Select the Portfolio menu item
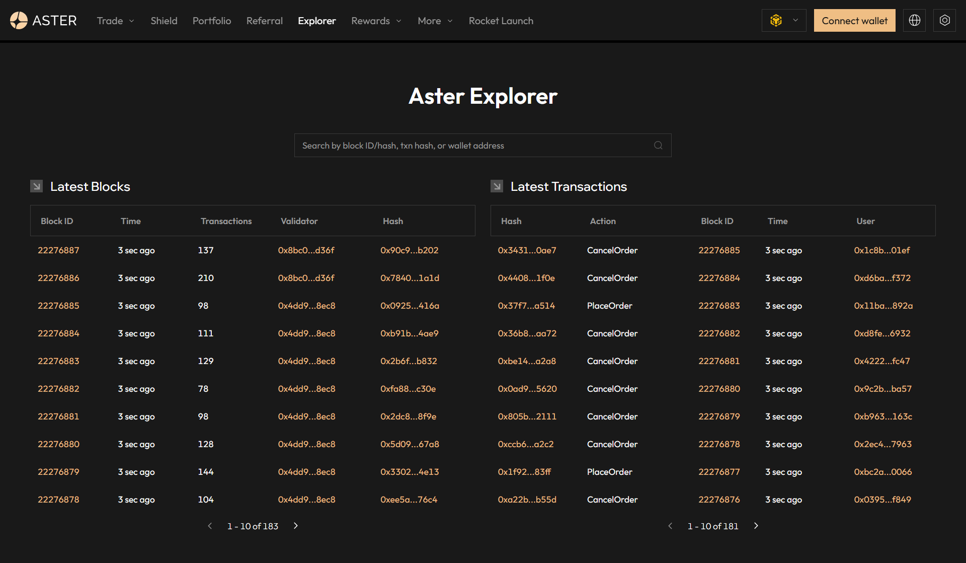Image resolution: width=966 pixels, height=563 pixels. pos(212,21)
